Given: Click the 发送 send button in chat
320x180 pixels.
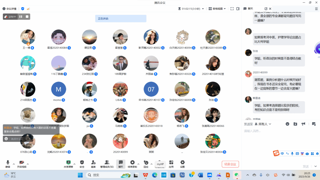Looking at the screenshot, I should click(x=306, y=166).
